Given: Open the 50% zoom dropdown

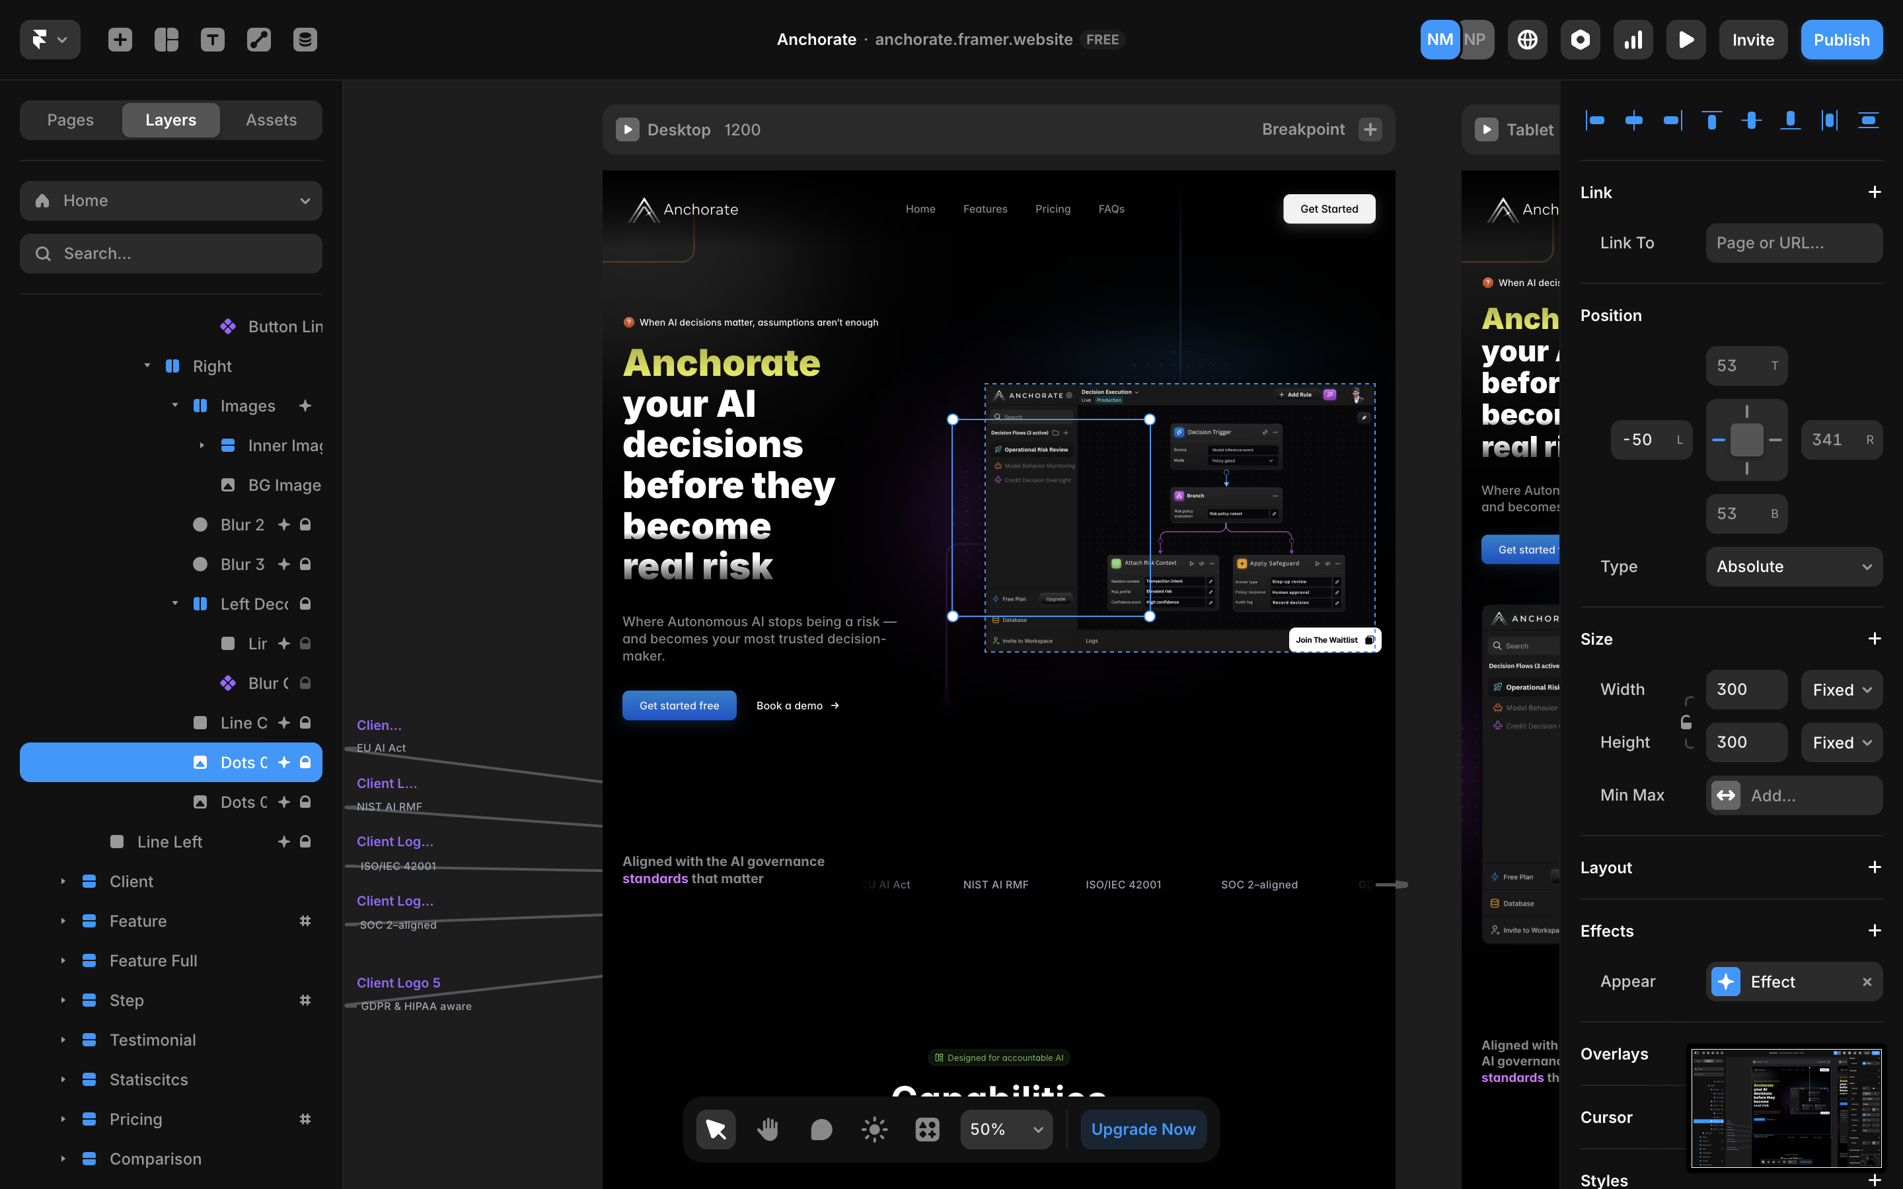Looking at the screenshot, I should tap(1006, 1130).
